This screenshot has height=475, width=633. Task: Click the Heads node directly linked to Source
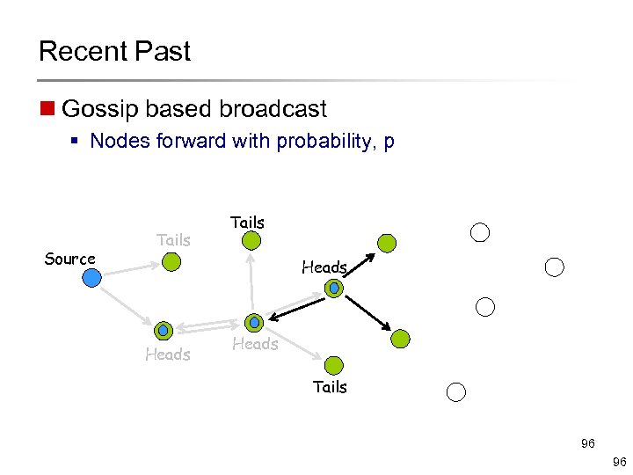point(163,331)
